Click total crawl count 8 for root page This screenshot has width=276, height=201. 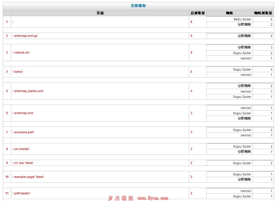[x=191, y=22]
